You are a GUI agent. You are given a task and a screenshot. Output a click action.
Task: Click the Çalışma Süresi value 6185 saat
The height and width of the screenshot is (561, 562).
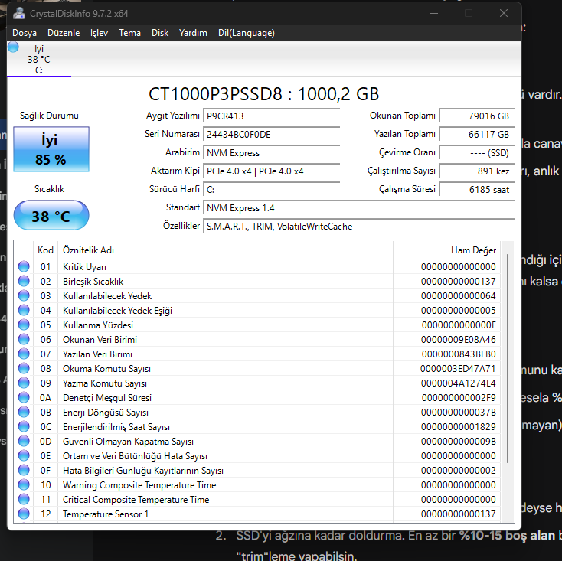pos(477,190)
